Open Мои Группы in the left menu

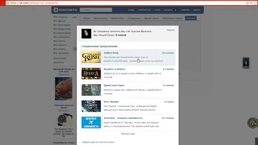59,41
